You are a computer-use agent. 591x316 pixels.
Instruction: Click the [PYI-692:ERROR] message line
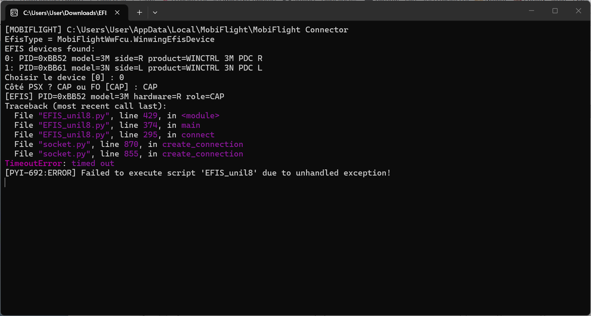point(198,173)
